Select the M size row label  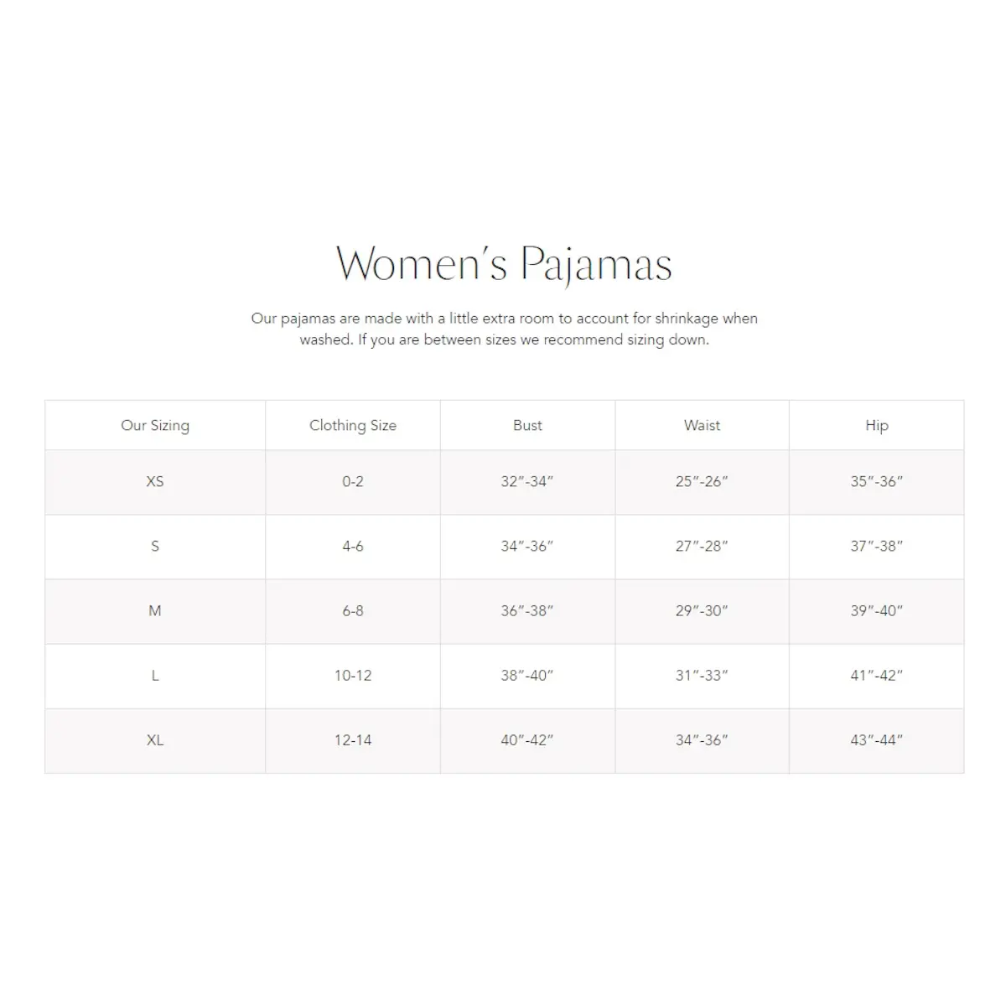pyautogui.click(x=155, y=610)
